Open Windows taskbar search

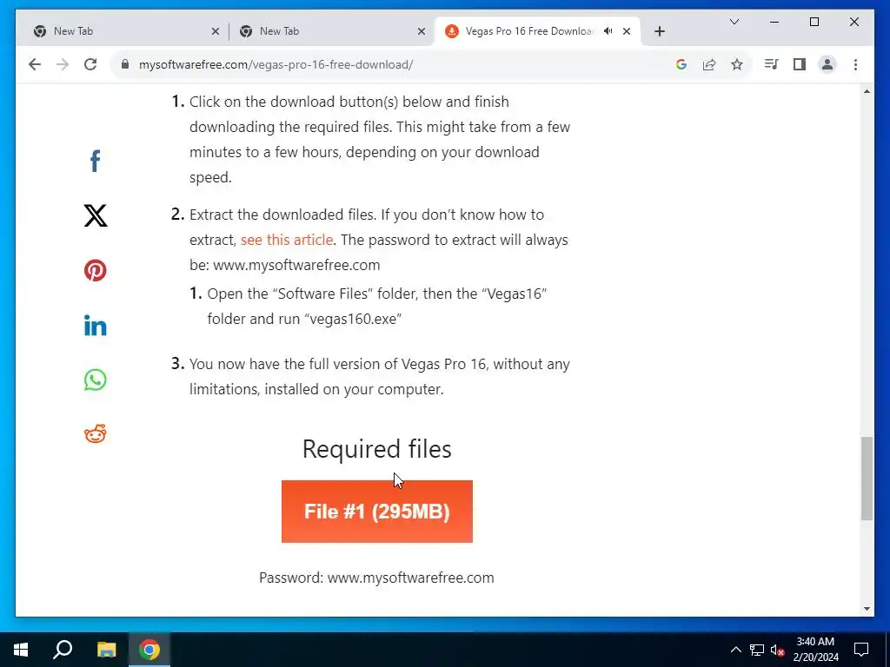tap(63, 650)
